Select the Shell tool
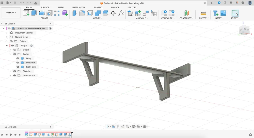The image size is (254, 138). (x=90, y=13)
